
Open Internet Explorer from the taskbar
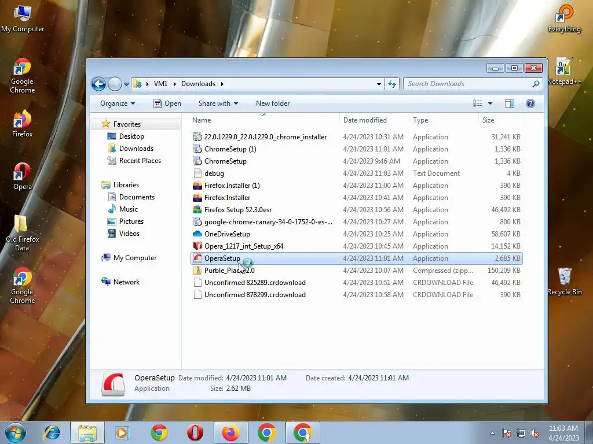click(x=52, y=432)
